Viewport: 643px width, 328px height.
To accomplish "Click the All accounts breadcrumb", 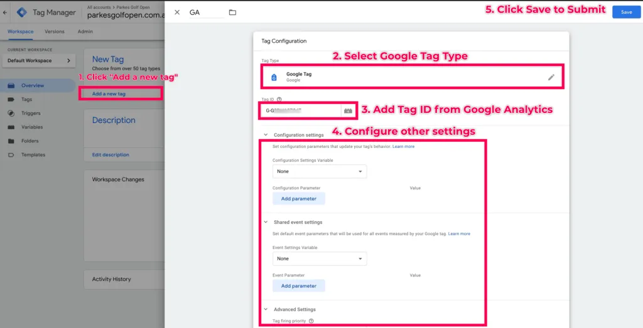I will [x=97, y=8].
